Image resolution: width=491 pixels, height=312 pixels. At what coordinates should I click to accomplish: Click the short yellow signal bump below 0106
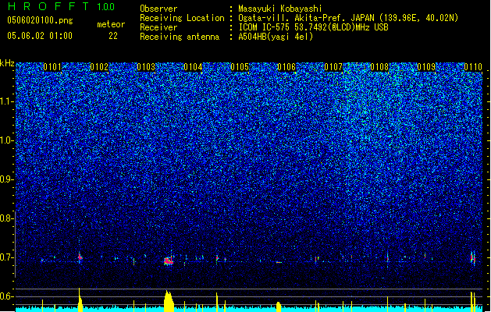pyautogui.click(x=279, y=307)
